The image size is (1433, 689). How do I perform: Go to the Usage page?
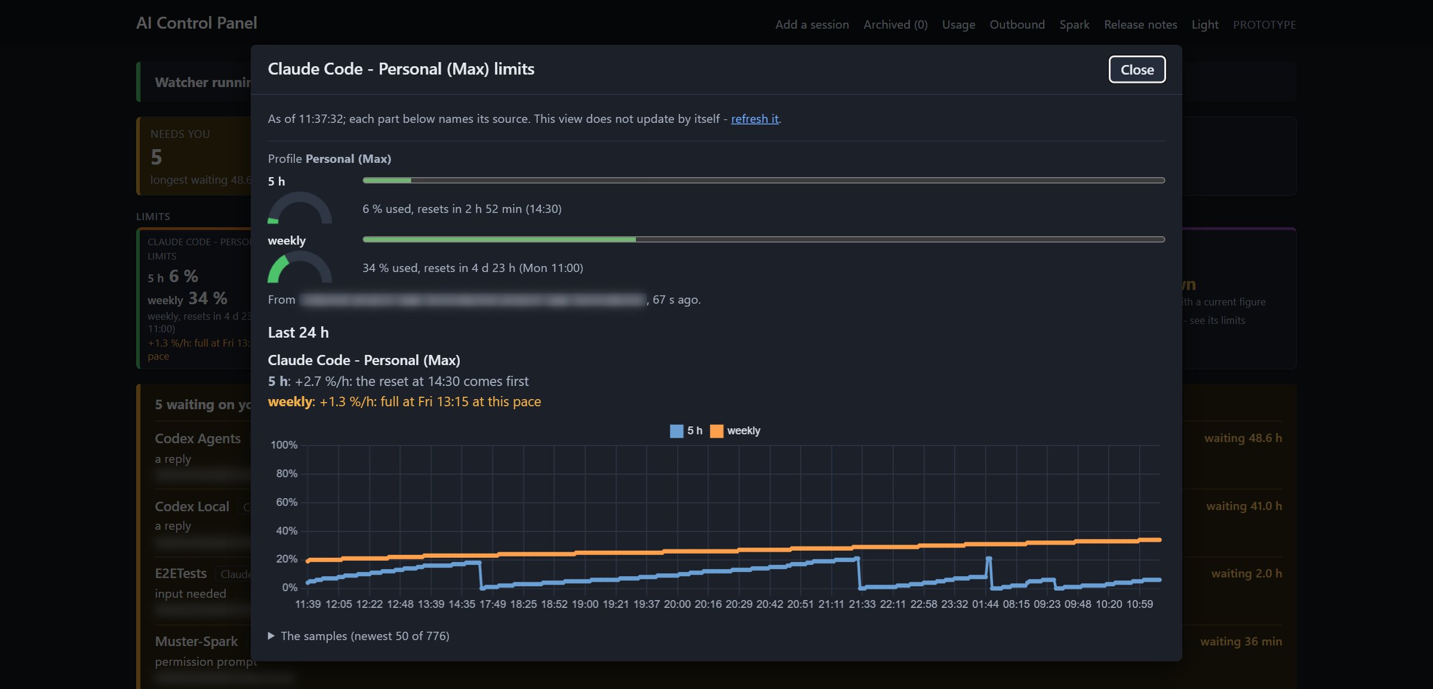[x=958, y=24]
